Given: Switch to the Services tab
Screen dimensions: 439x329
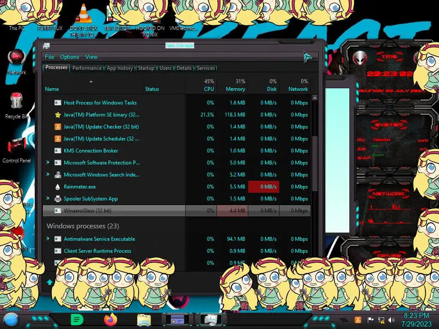Looking at the screenshot, I should [x=205, y=68].
